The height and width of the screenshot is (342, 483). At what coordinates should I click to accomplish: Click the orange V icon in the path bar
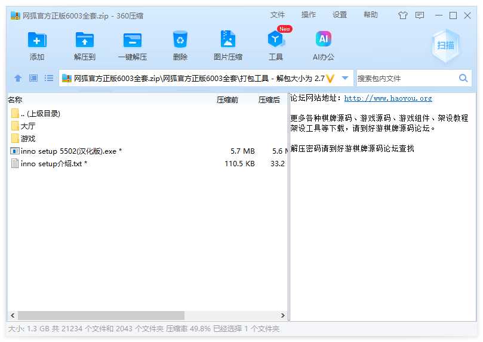tap(330, 79)
